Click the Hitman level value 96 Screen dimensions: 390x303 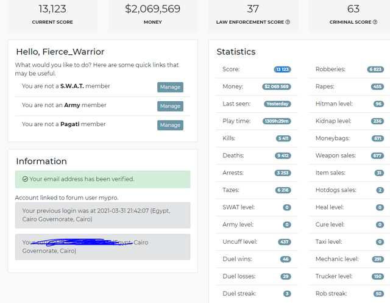point(378,104)
